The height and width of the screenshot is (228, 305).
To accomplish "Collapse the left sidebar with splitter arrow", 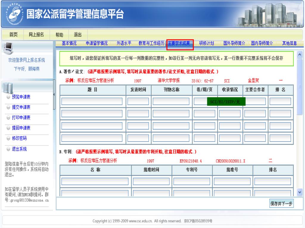I will click(x=54, y=94).
